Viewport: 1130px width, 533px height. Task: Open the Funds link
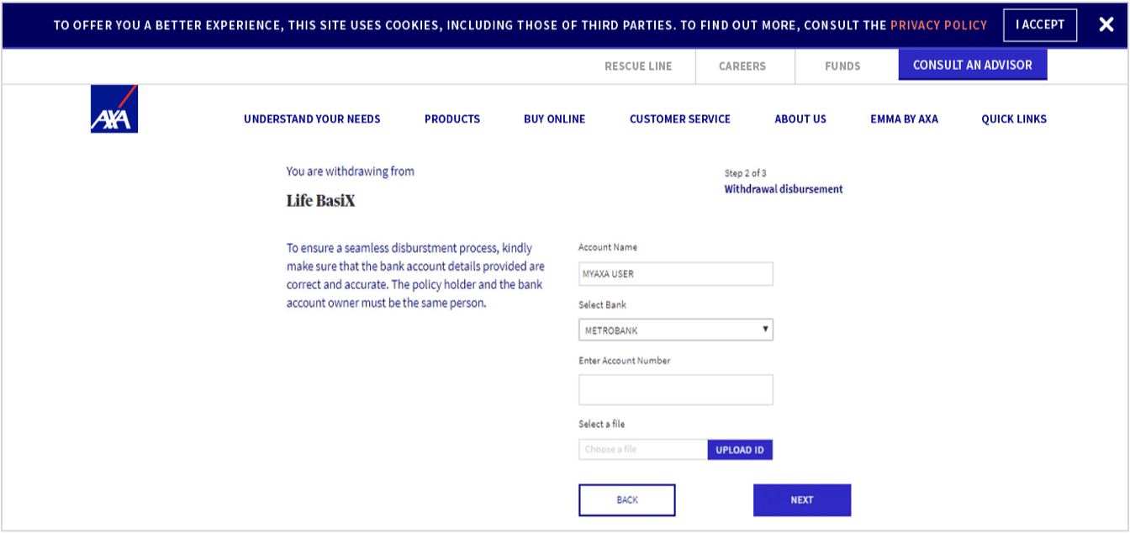coord(842,66)
